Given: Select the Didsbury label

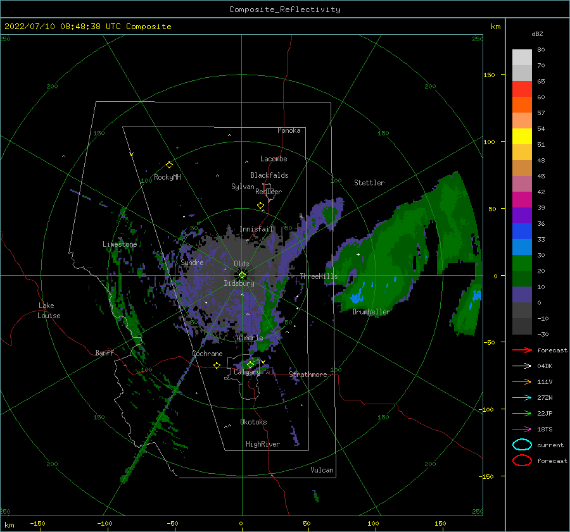Looking at the screenshot, I should [239, 283].
